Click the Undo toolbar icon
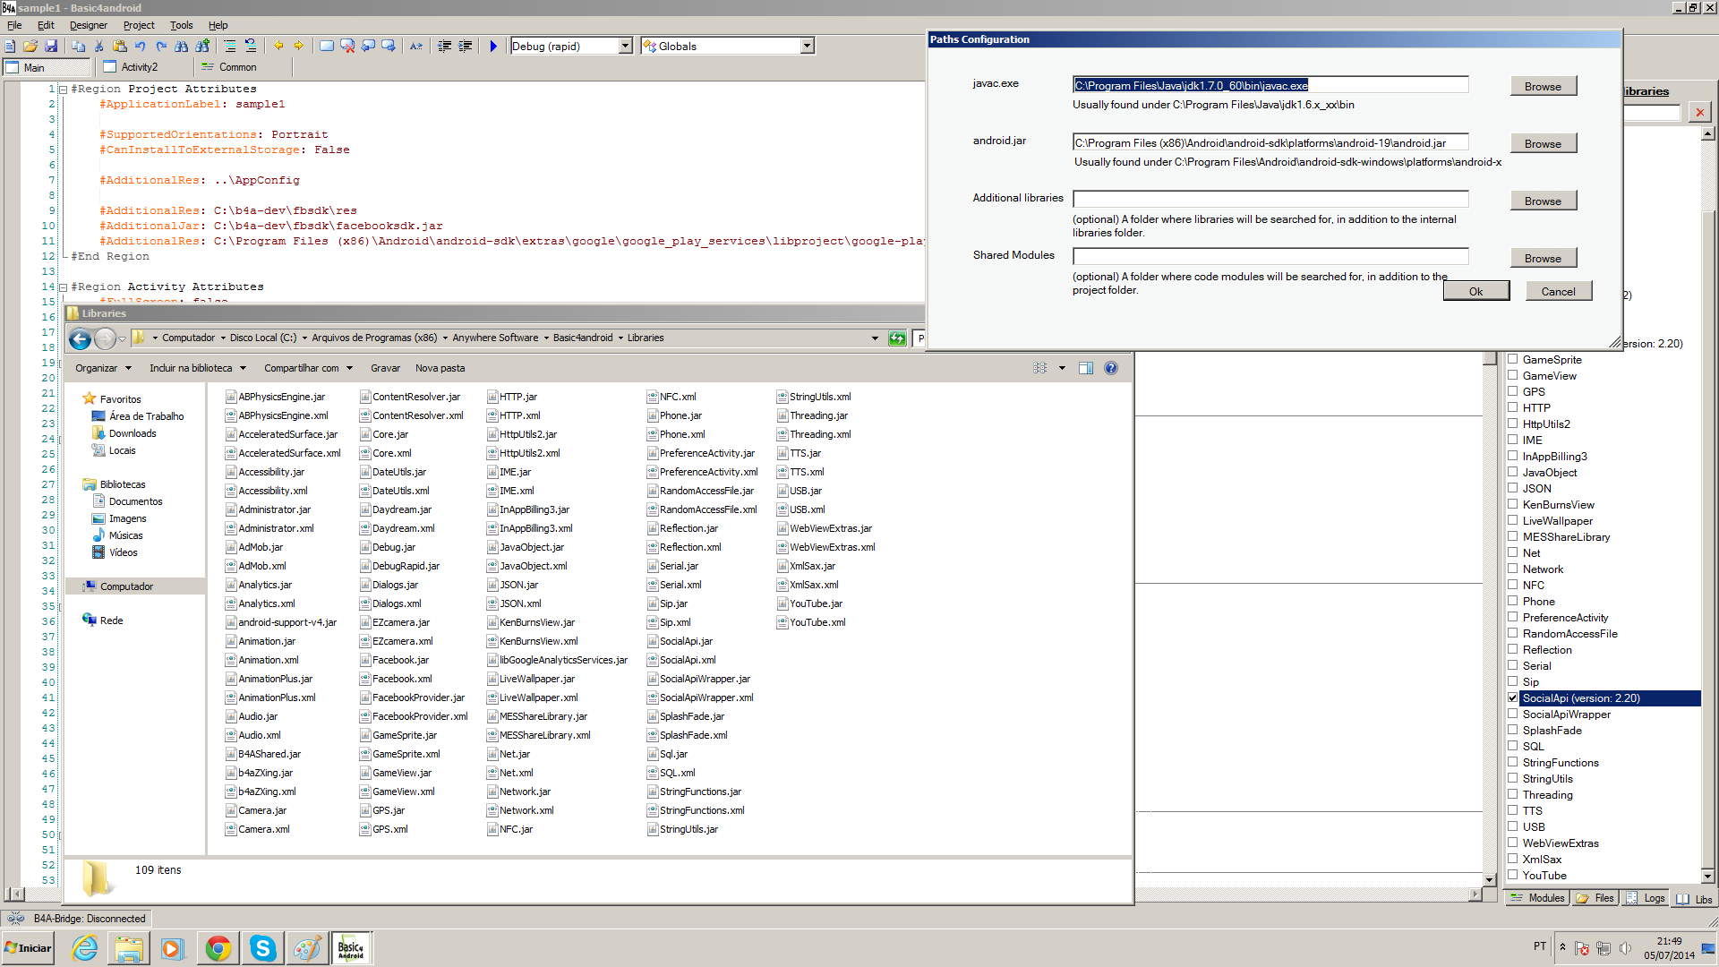 [x=141, y=46]
